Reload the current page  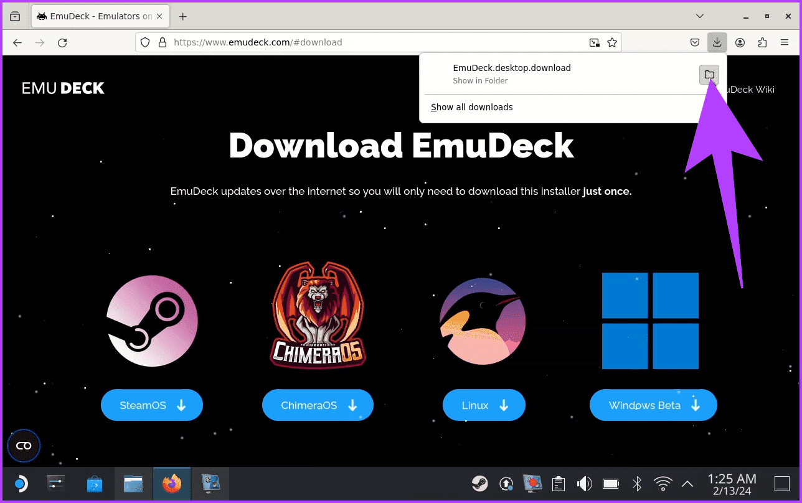62,42
